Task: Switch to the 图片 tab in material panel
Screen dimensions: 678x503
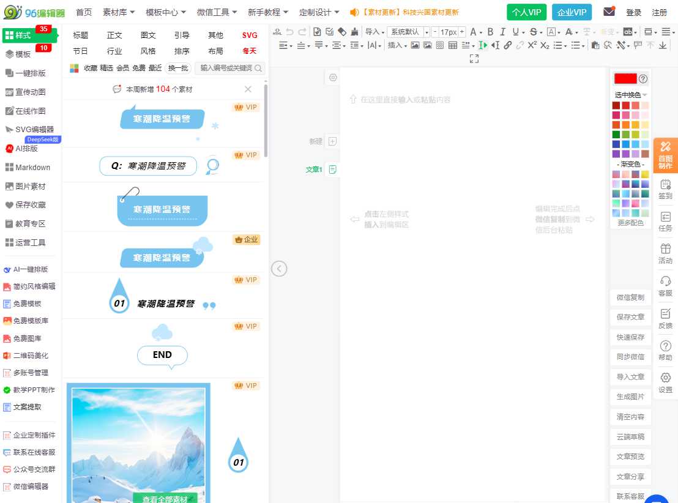Action: pos(147,35)
